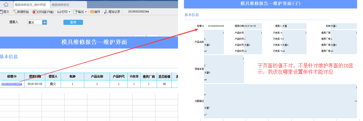Click date cell 2019-05-02
Image resolution: width=363 pixels, height=121 pixels.
[x=35, y=84]
